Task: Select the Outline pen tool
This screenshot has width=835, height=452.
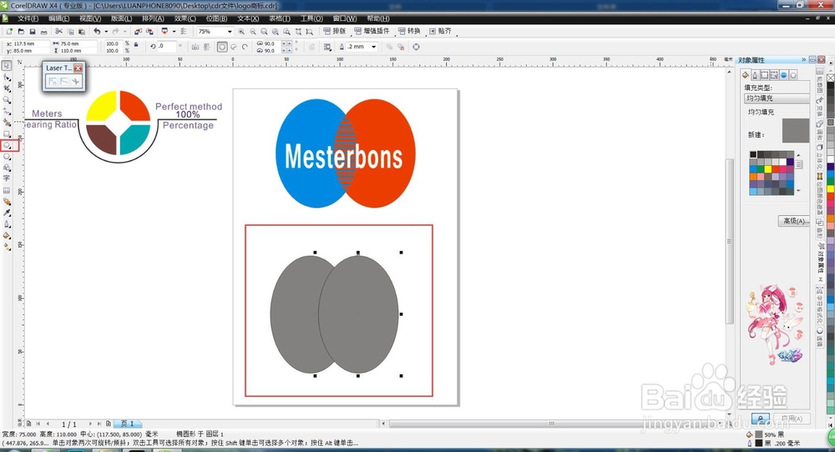Action: [x=7, y=223]
